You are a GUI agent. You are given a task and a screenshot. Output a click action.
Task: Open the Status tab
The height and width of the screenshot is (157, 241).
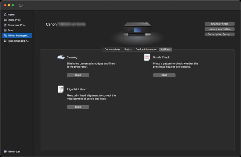(128, 49)
